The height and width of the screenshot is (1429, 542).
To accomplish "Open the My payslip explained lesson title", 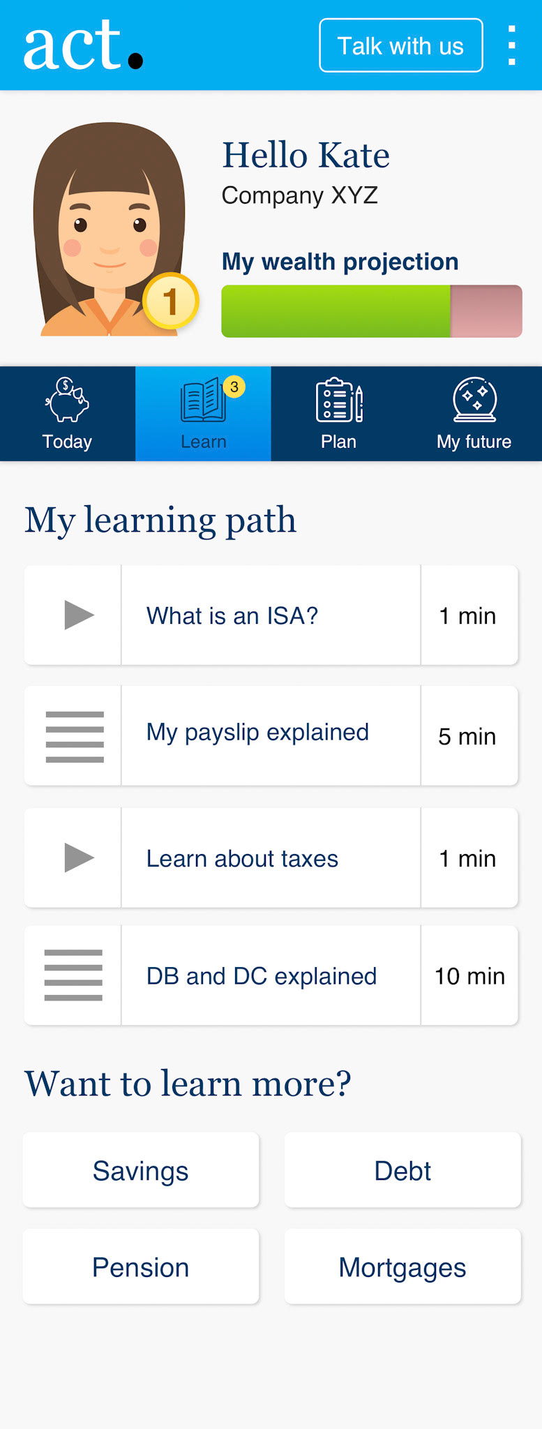I will [257, 733].
